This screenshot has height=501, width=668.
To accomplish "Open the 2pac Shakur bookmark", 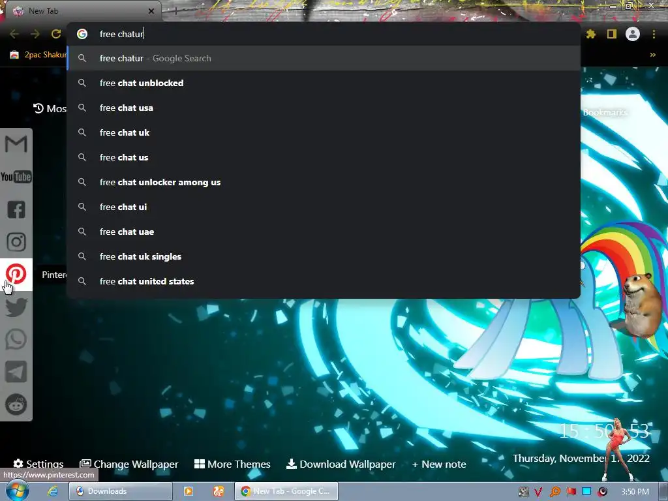I will click(38, 55).
